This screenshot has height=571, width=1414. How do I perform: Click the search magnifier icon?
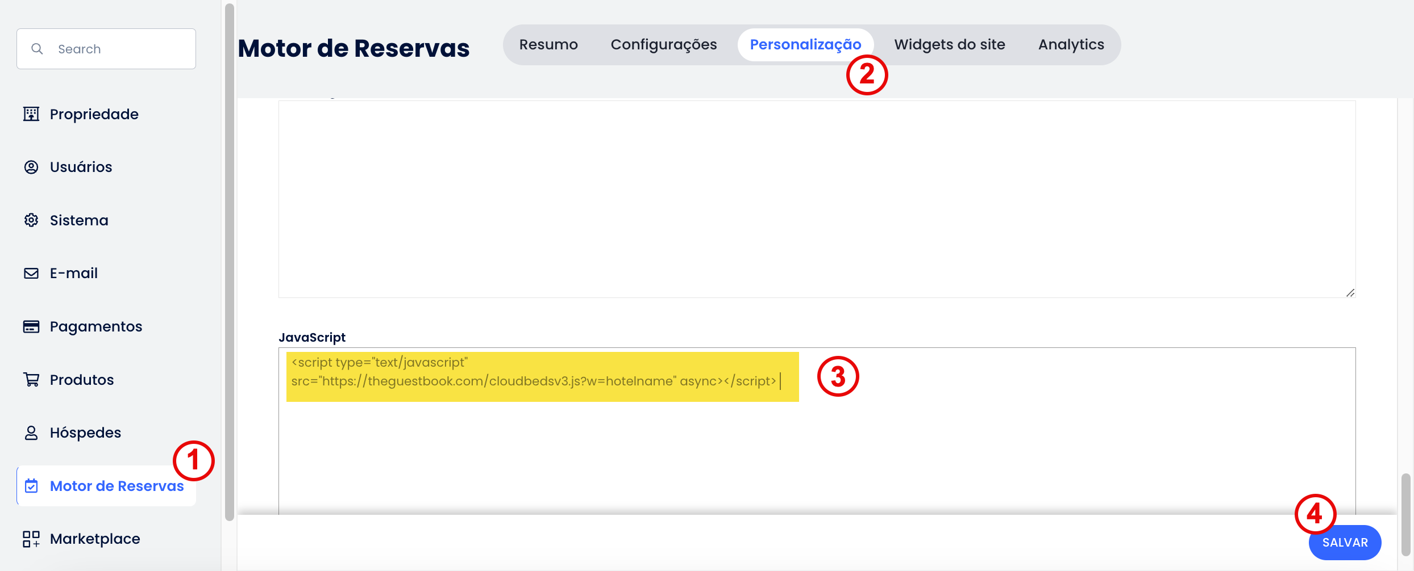coord(37,49)
